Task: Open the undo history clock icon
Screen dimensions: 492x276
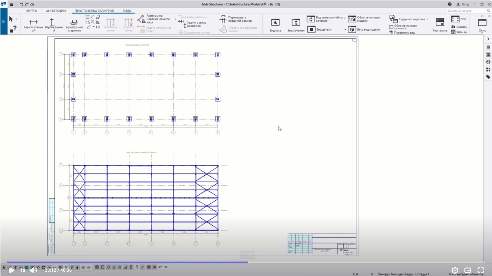Action: [32, 4]
